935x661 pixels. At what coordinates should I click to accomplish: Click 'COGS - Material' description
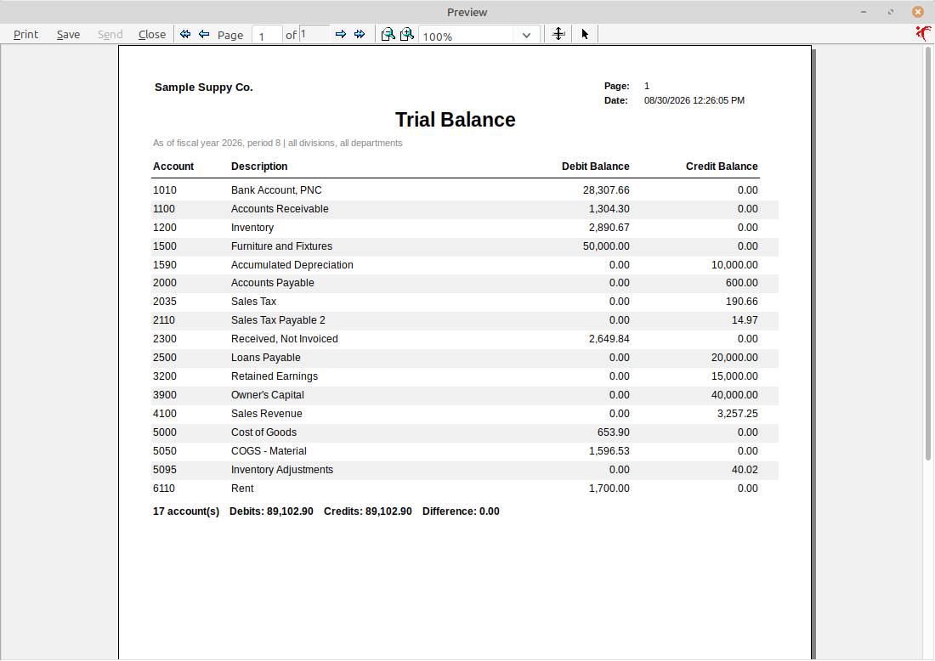pos(269,451)
